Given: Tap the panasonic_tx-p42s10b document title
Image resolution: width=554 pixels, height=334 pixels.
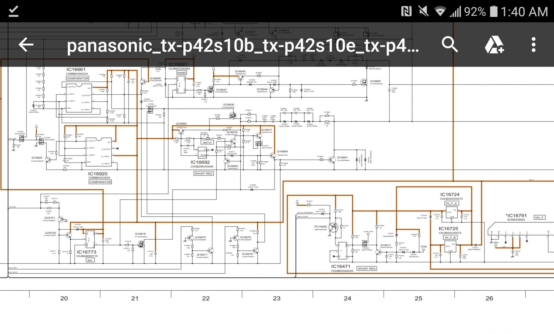Looking at the screenshot, I should pyautogui.click(x=243, y=46).
